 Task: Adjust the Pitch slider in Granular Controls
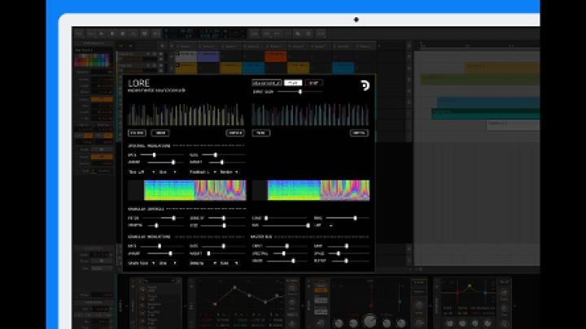click(x=163, y=218)
